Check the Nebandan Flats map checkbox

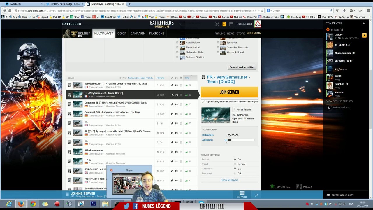pyautogui.click(x=177, y=52)
